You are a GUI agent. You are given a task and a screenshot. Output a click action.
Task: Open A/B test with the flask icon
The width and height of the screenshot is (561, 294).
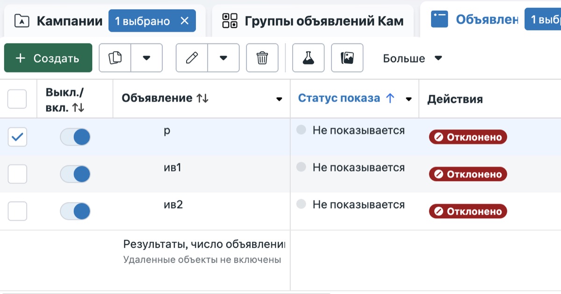tap(308, 58)
